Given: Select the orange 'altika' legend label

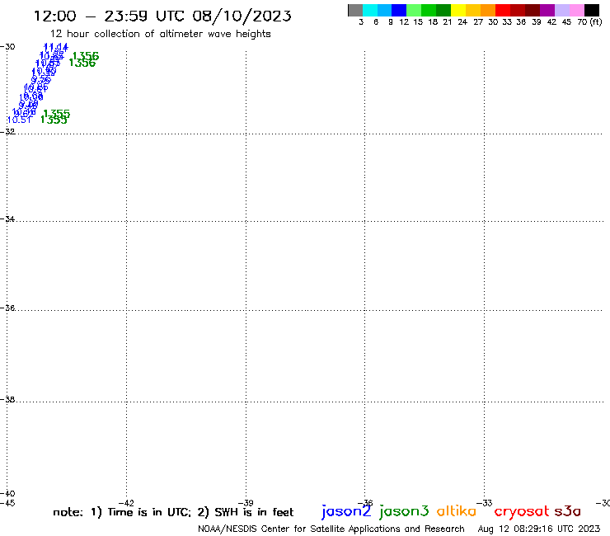Looking at the screenshot, I should tap(457, 511).
